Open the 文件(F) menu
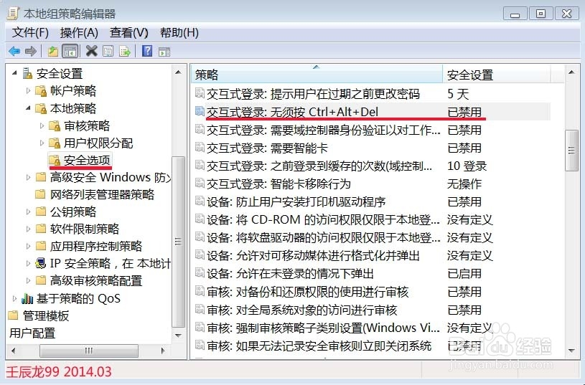The image size is (585, 385). tap(30, 32)
